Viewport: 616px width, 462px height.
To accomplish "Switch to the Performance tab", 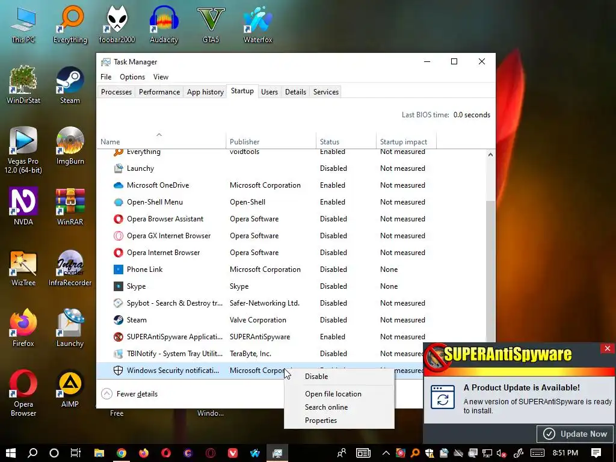I will tap(159, 92).
